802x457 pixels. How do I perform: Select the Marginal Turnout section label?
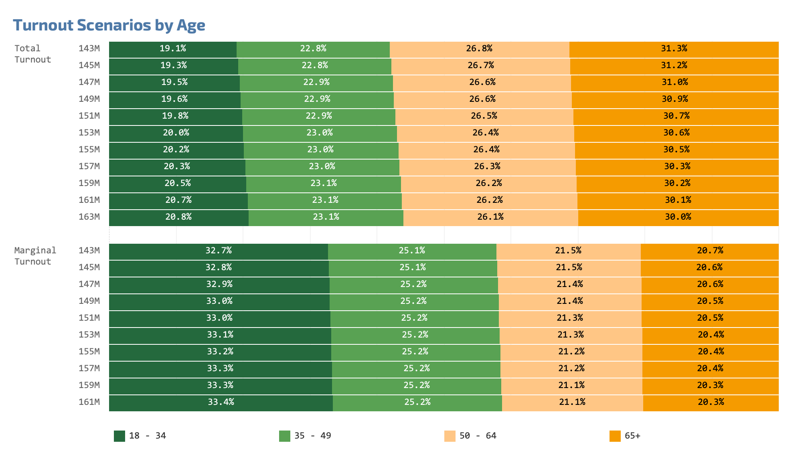coord(35,256)
